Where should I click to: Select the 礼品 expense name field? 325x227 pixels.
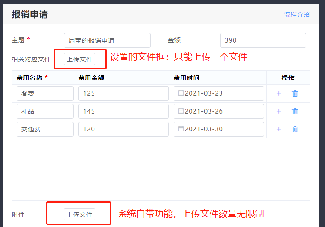click(x=45, y=111)
